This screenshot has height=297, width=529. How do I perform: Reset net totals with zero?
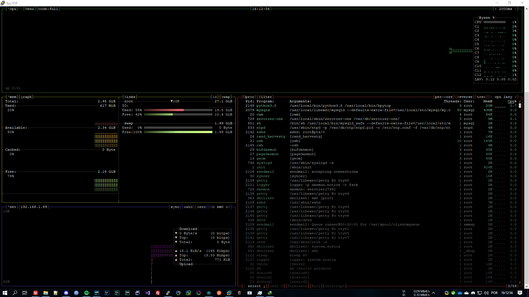point(201,207)
